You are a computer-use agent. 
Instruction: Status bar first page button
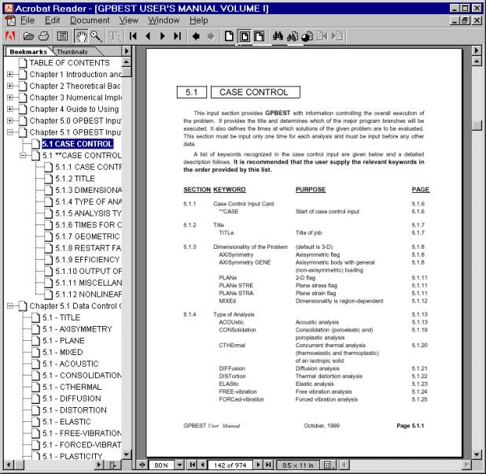[x=193, y=465]
